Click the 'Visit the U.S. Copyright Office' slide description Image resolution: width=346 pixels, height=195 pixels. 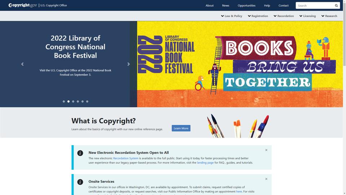click(75, 73)
